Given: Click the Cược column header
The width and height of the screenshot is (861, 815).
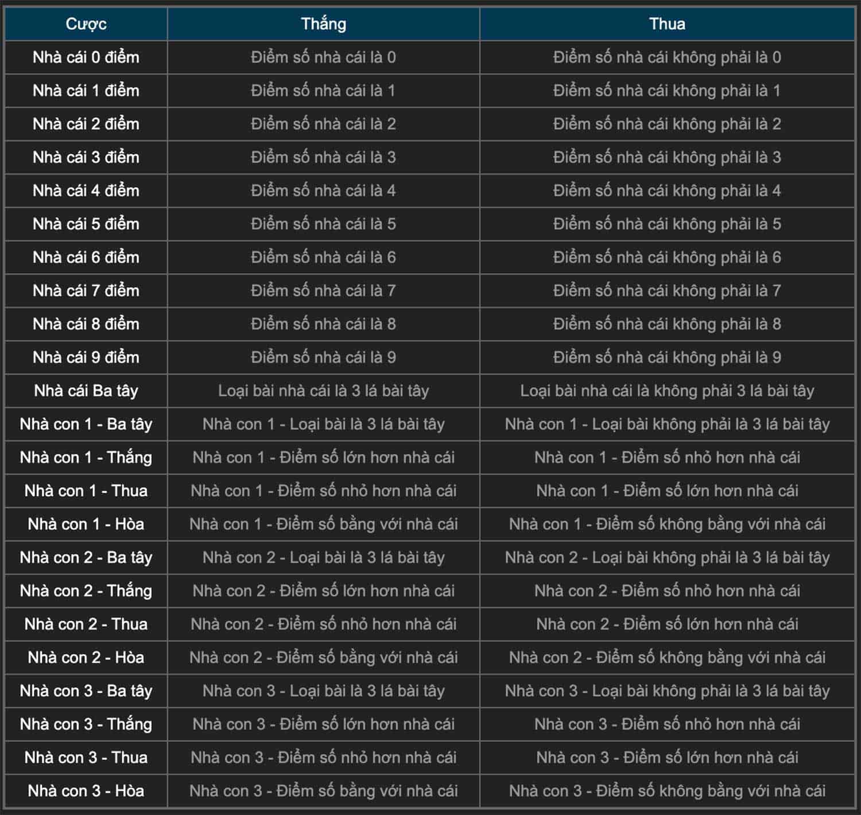Looking at the screenshot, I should (86, 24).
